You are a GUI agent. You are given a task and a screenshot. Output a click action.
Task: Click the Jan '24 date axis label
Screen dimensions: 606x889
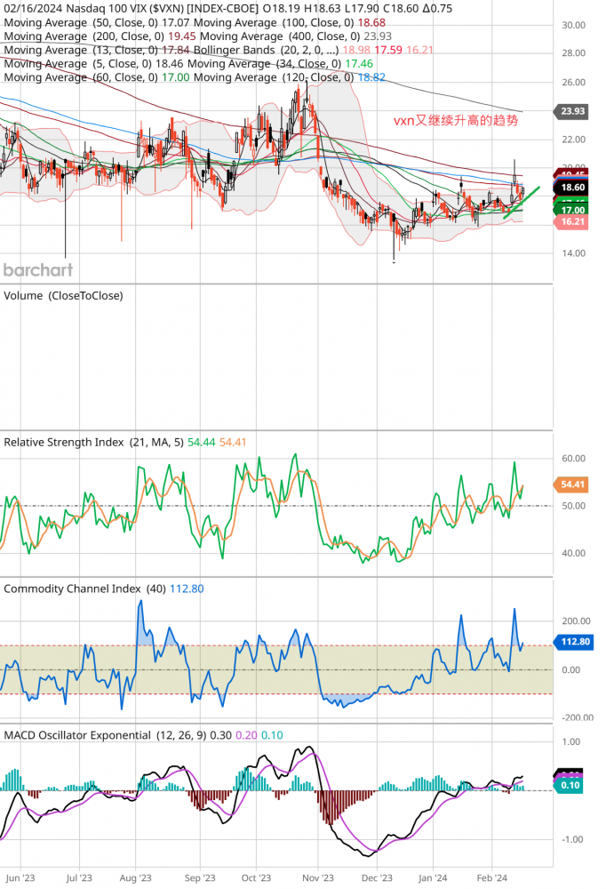433,877
